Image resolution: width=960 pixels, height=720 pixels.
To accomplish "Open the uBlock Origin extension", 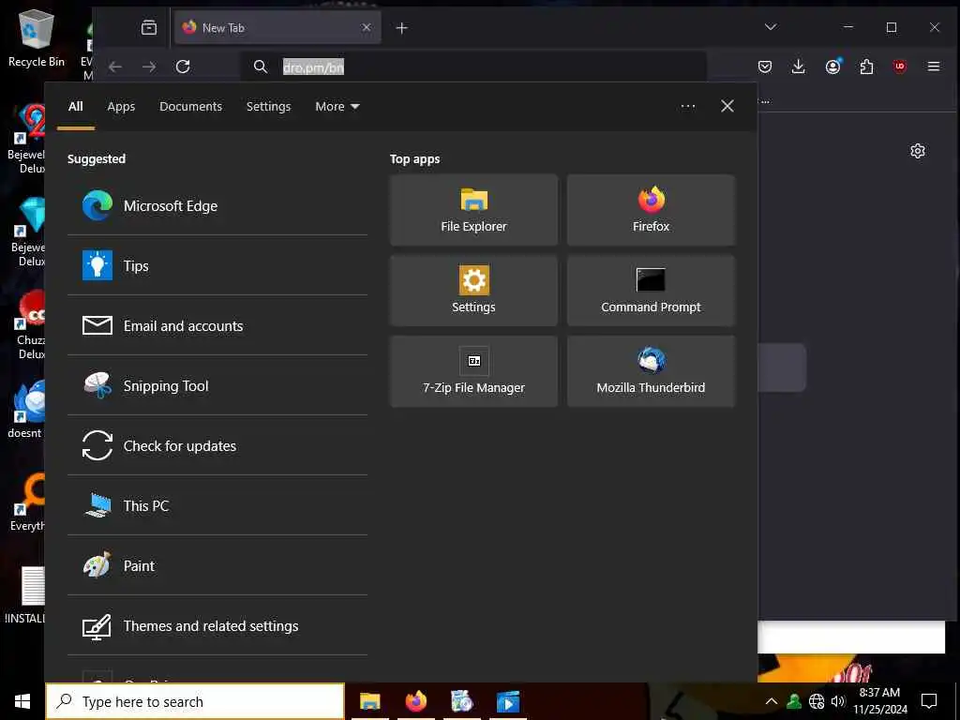I will tap(900, 67).
